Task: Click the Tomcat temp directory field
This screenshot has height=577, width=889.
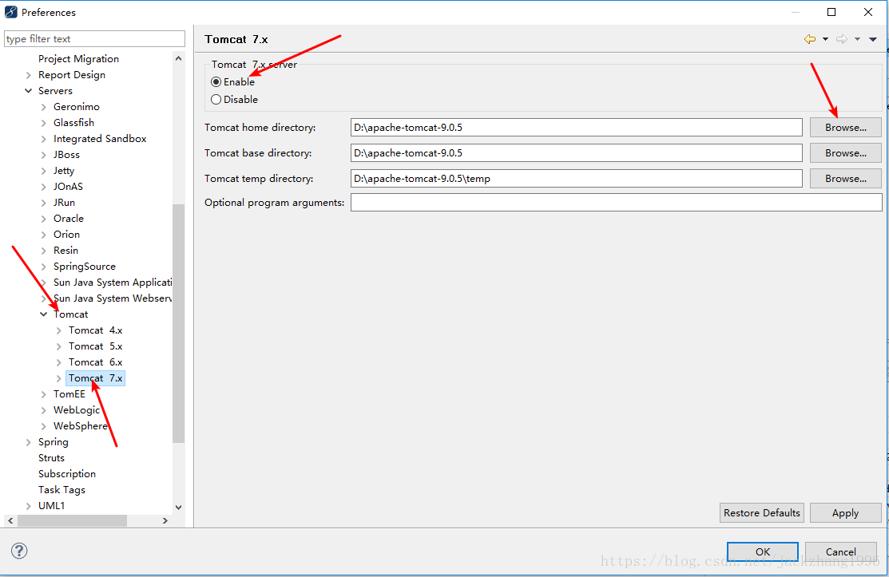Action: [x=577, y=178]
